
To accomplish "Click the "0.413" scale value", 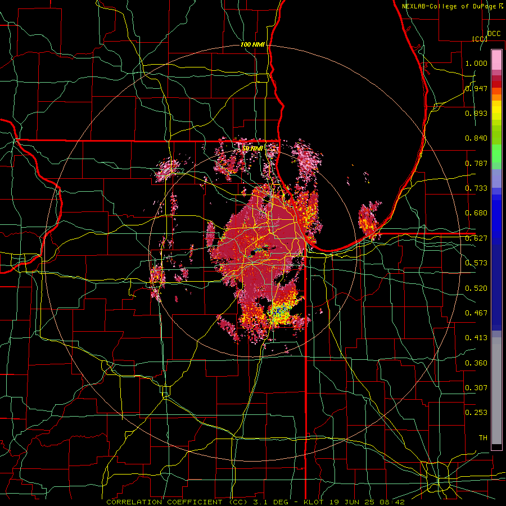I will tap(476, 338).
